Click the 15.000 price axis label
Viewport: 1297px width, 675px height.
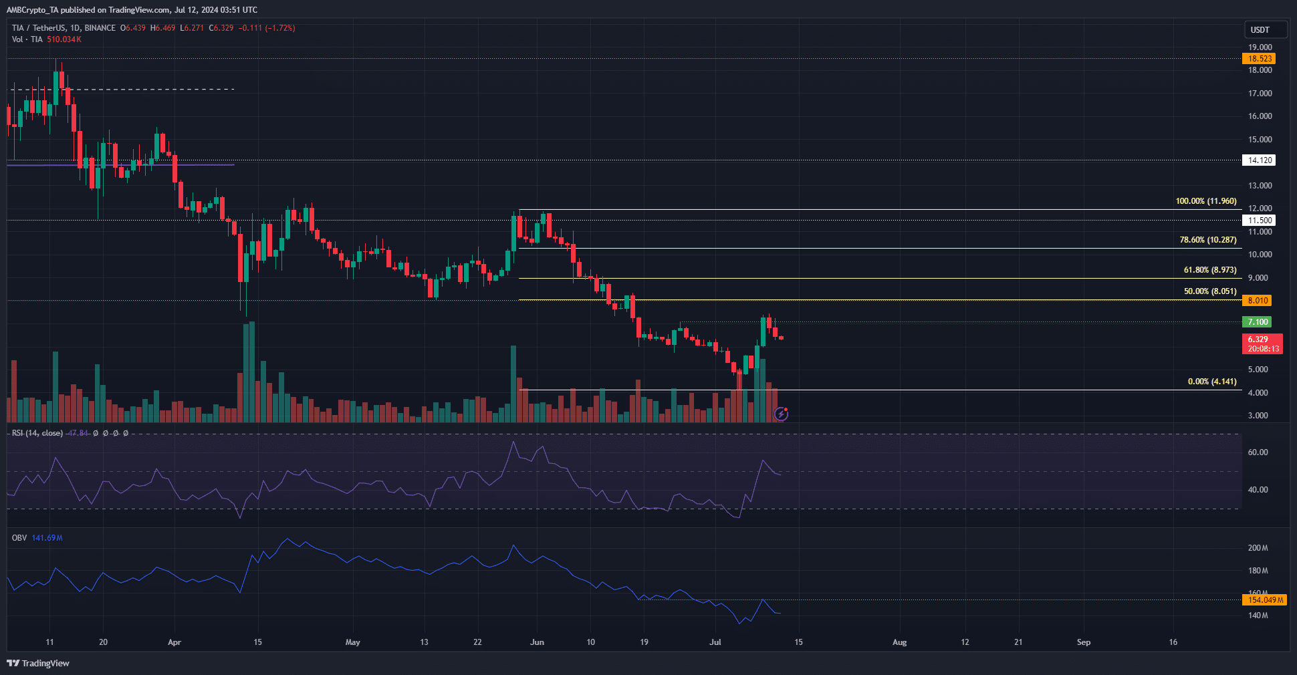coord(1260,140)
